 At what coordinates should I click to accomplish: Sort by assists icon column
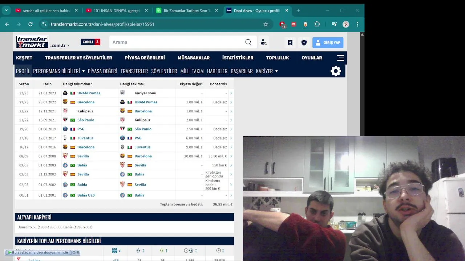pos(163,250)
